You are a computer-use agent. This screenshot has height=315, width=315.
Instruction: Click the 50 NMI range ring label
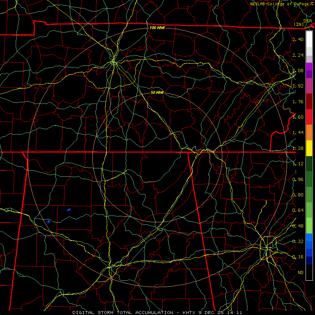[157, 92]
